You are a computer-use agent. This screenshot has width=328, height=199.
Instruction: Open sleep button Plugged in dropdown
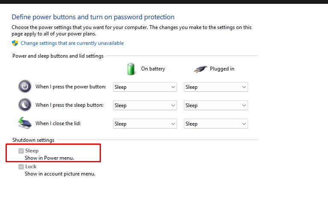pos(216,105)
